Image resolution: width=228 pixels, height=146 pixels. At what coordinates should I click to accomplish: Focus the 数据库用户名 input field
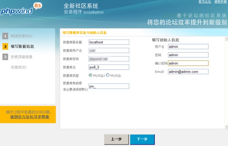tap(109, 51)
